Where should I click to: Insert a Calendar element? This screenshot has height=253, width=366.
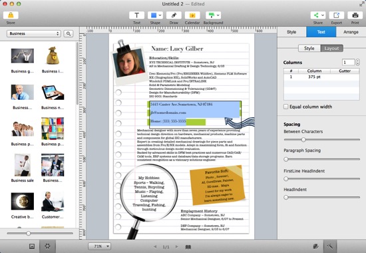[x=192, y=15]
